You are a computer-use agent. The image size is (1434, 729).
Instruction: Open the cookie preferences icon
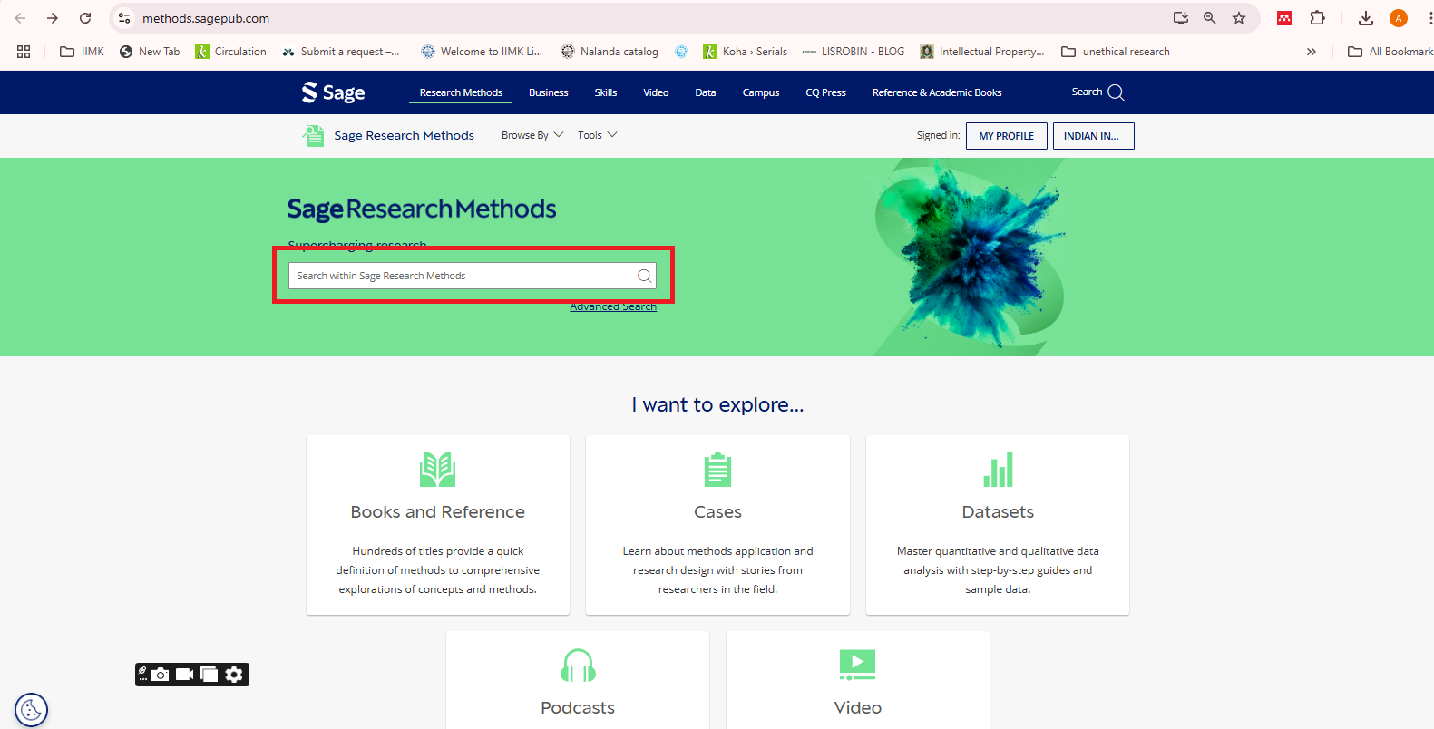click(31, 710)
